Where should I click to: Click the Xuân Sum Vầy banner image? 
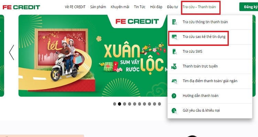93,56
